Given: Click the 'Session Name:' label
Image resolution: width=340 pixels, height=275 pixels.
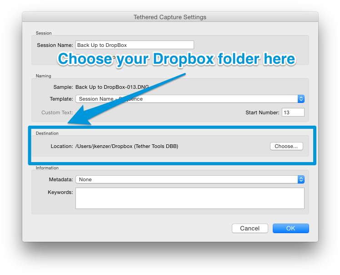Looking at the screenshot, I should click(x=55, y=45).
